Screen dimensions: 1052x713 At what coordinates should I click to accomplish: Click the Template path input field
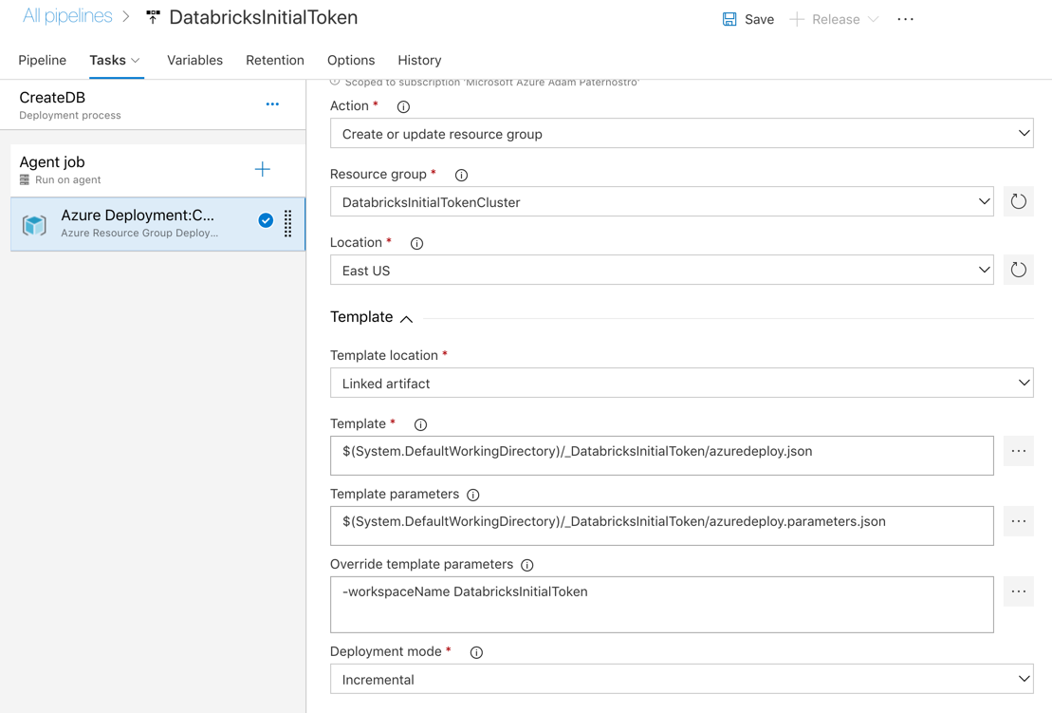coord(661,456)
